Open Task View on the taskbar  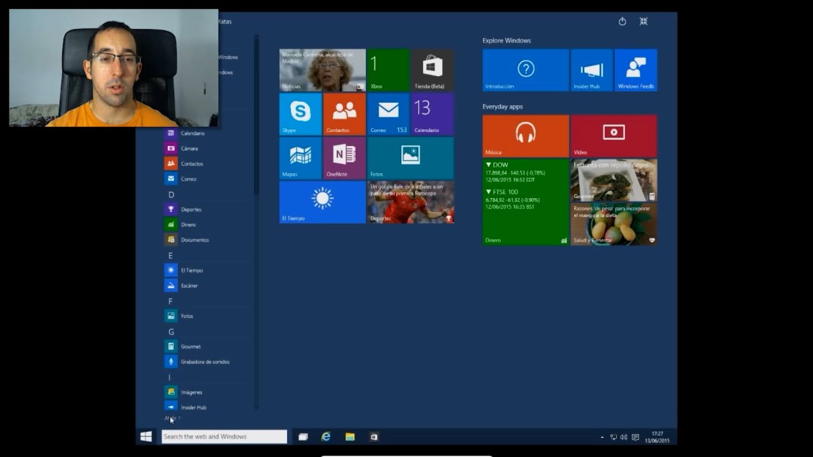303,437
